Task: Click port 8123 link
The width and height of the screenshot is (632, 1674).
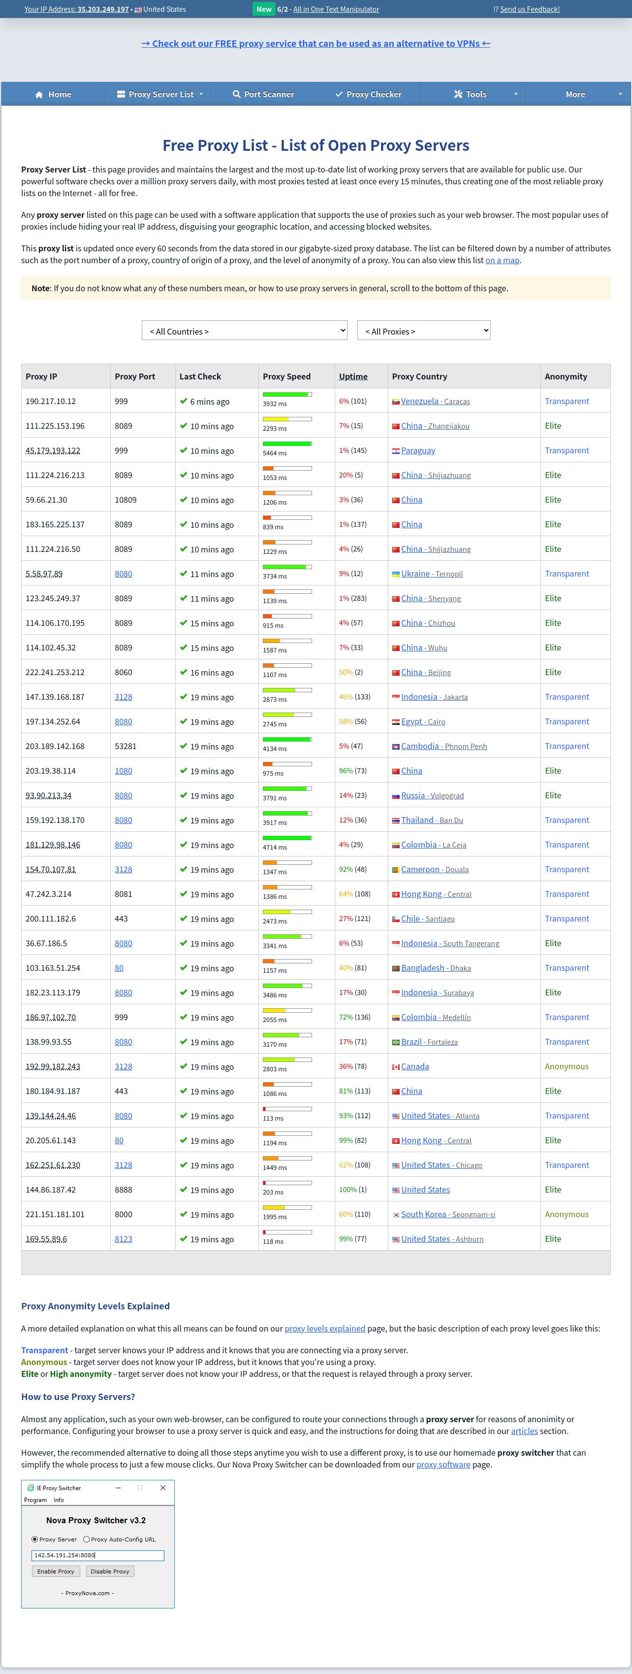Action: [123, 1238]
